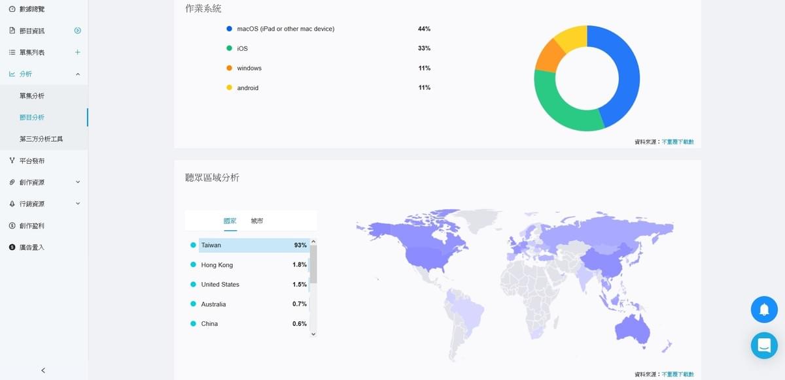This screenshot has width=785, height=380.
Task: Collapse the 分析 menu chevron
Action: [x=78, y=74]
